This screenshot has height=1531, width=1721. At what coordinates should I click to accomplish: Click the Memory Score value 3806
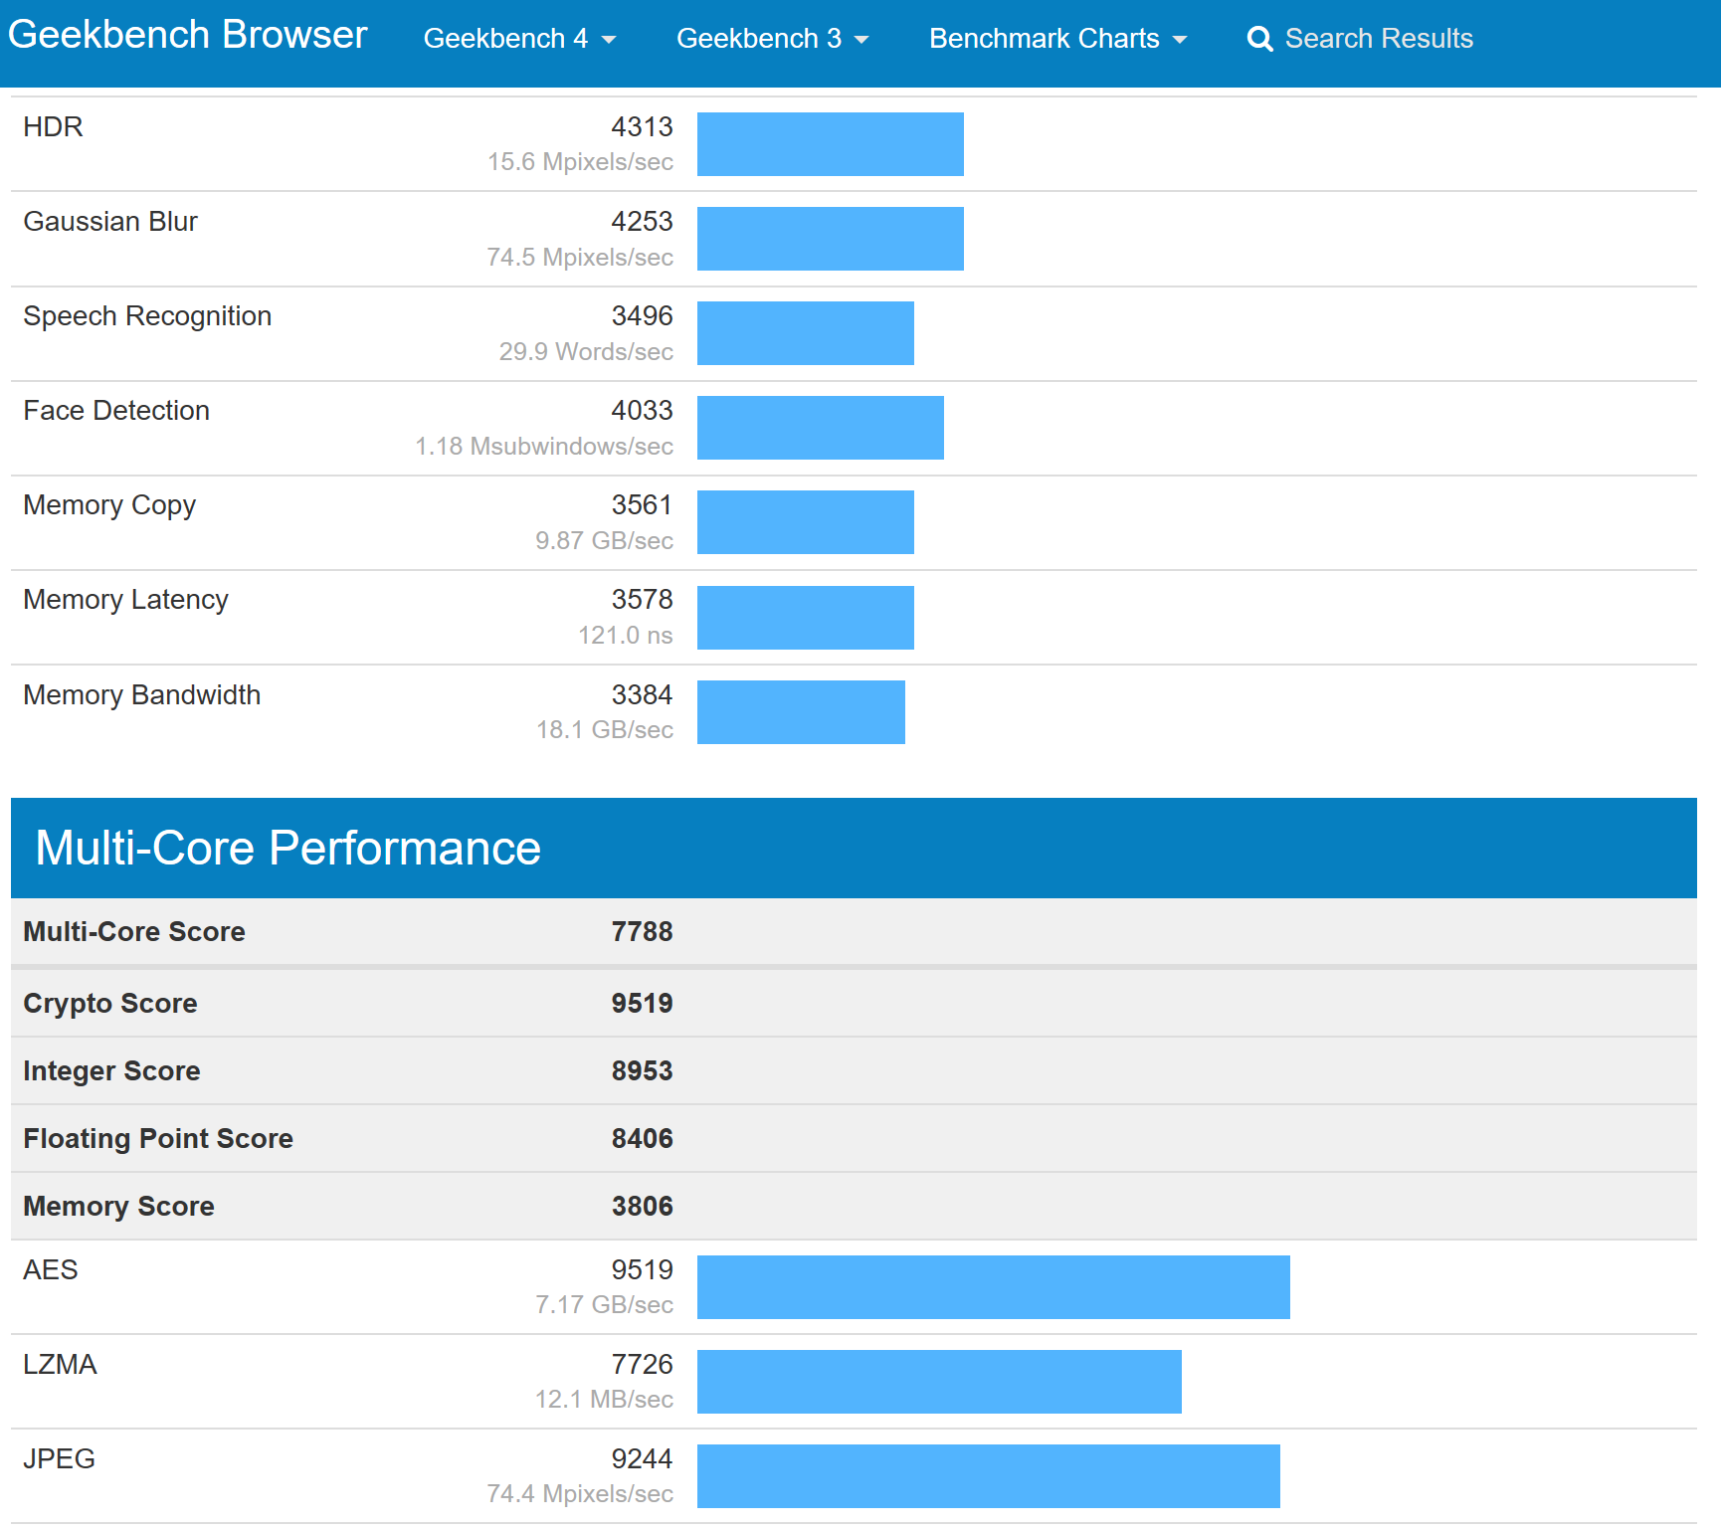(x=642, y=1207)
